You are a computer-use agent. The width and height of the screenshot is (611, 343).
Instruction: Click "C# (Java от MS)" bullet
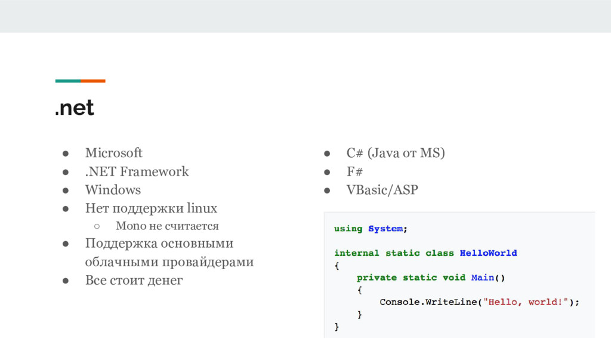pyautogui.click(x=396, y=153)
